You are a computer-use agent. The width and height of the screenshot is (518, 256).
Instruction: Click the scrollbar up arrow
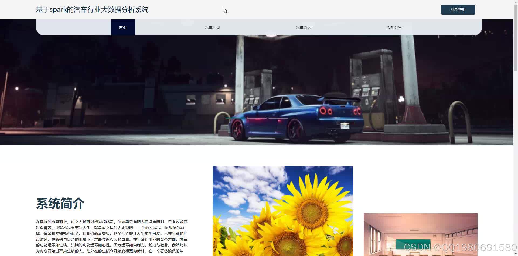516,2
